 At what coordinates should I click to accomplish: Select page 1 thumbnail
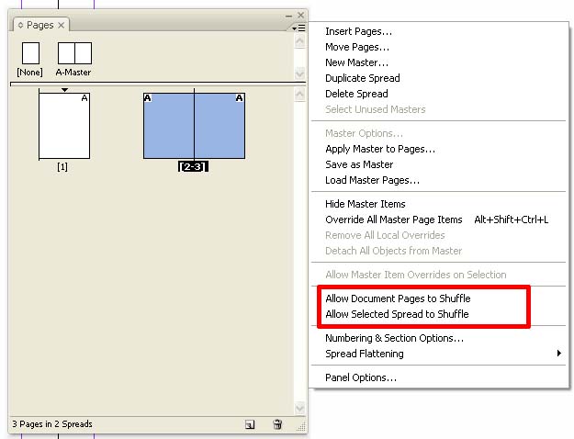click(x=64, y=126)
